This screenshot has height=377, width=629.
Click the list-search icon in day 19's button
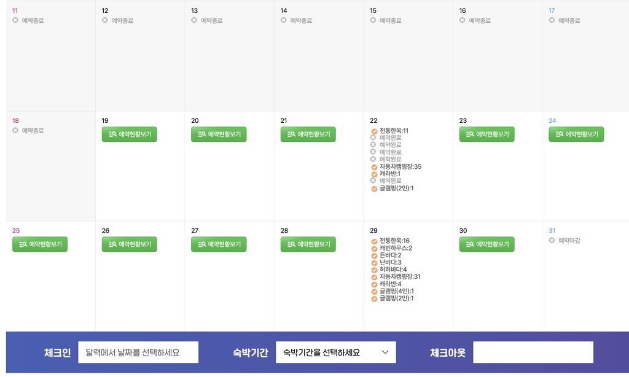[112, 134]
